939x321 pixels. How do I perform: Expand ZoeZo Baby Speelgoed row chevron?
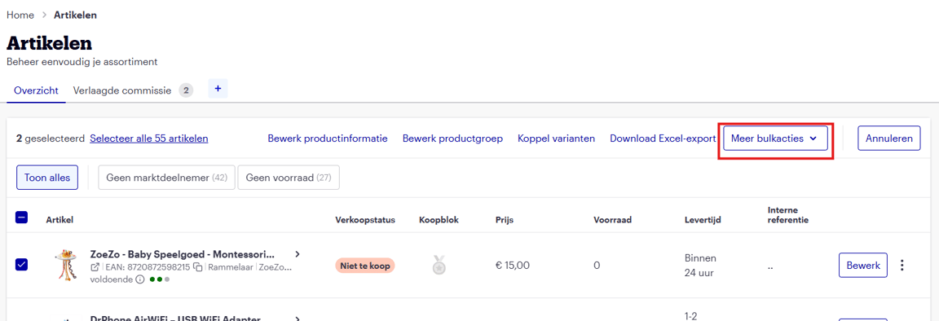[298, 254]
